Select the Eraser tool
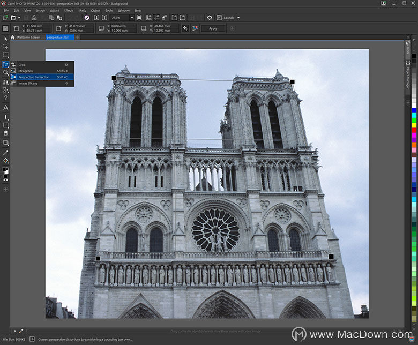Viewport: 418px width, 345px height. (x=5, y=133)
